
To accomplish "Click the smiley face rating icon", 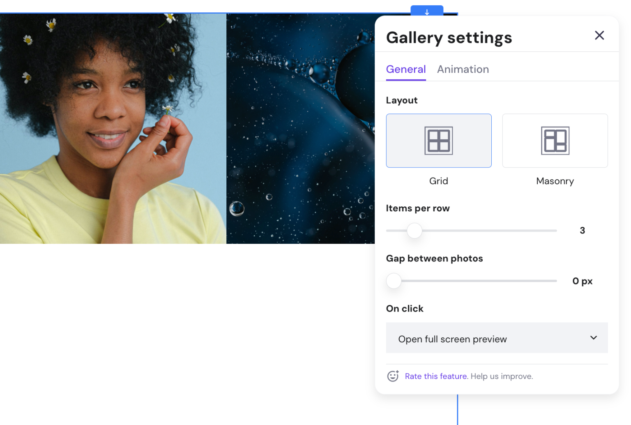I will click(393, 376).
